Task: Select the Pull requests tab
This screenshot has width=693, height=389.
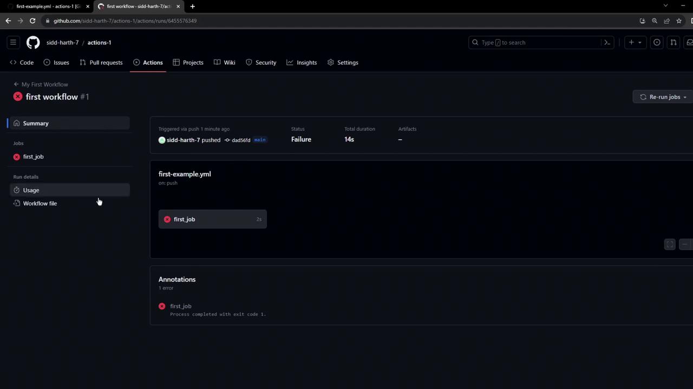Action: pos(101,62)
